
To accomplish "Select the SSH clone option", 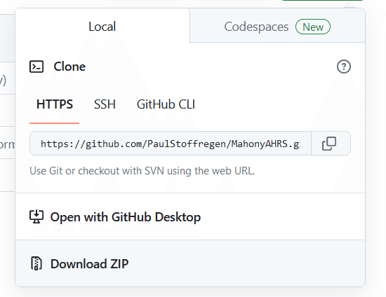I will (105, 104).
